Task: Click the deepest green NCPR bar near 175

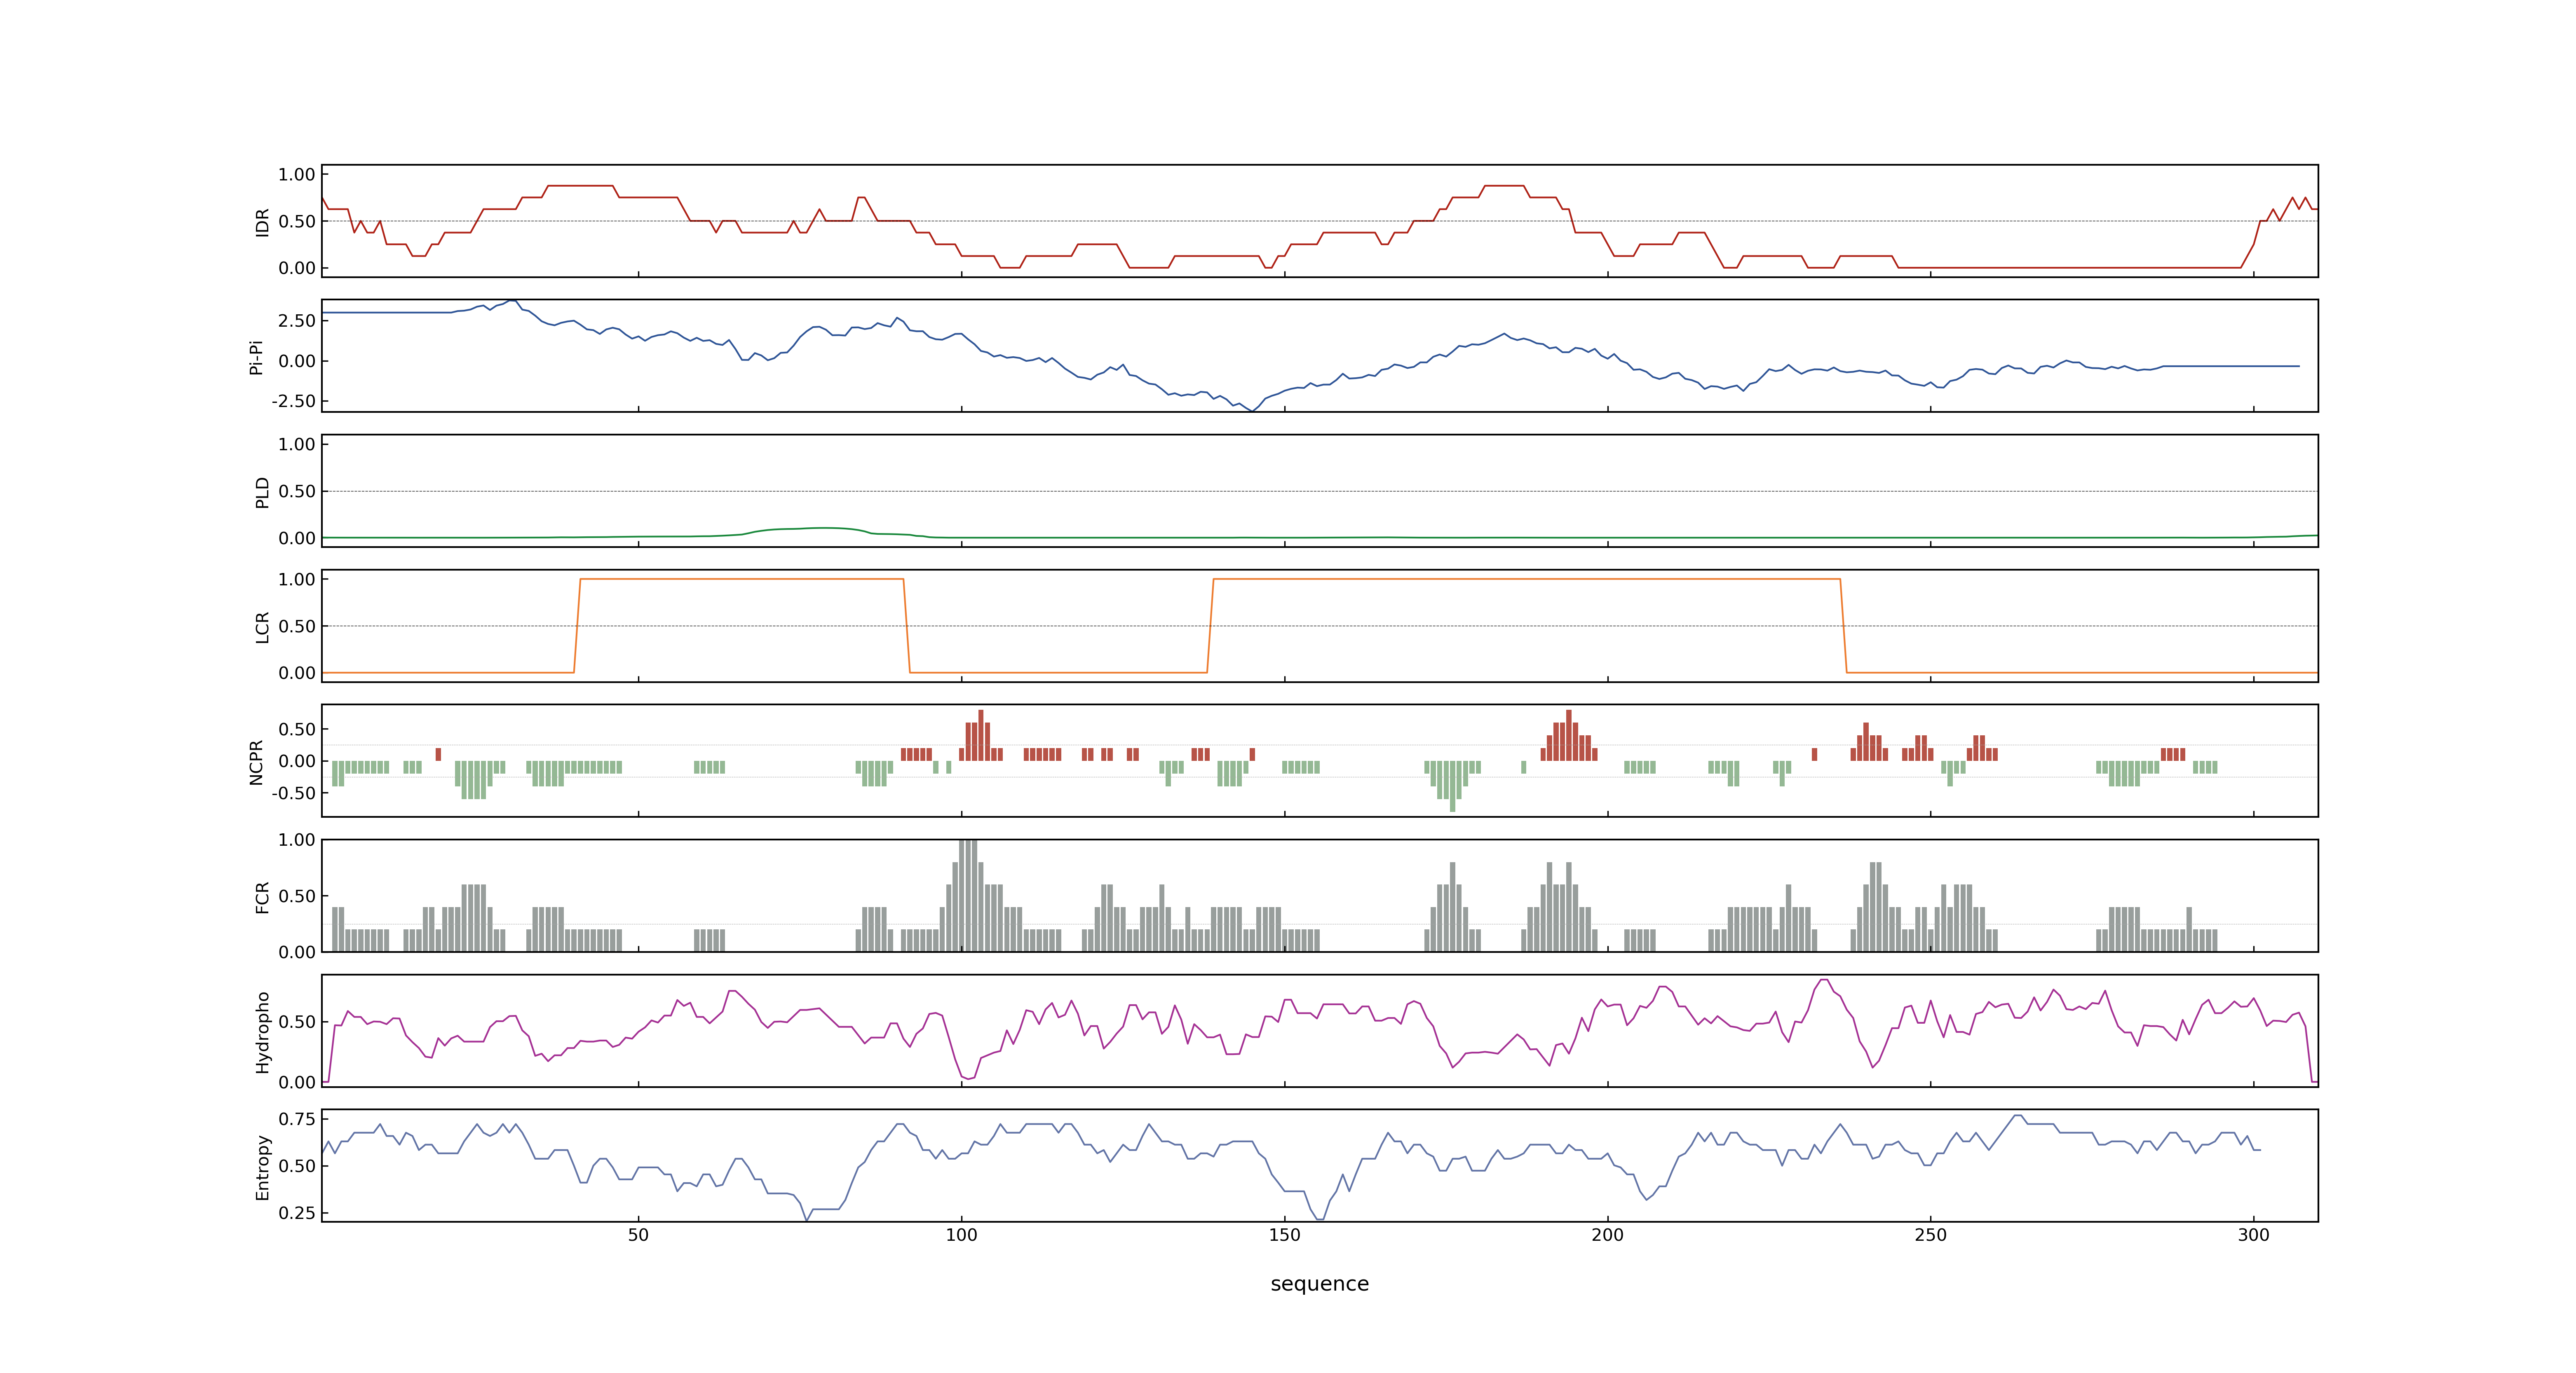Action: pyautogui.click(x=1452, y=786)
